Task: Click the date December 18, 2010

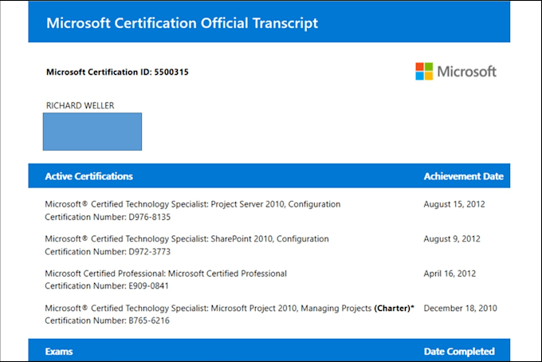Action: 461,308
